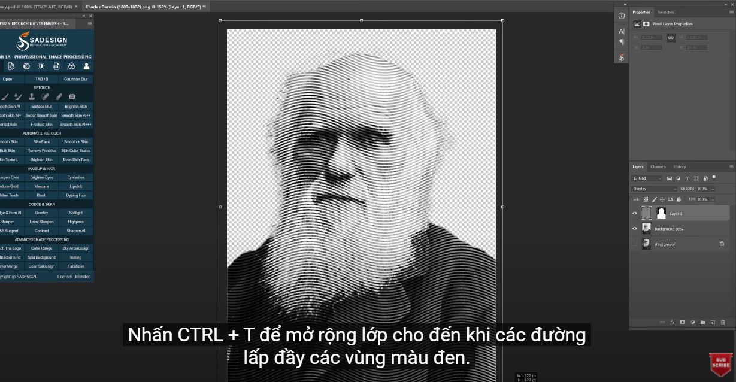Switch to the History tab
The width and height of the screenshot is (736, 382).
click(680, 166)
